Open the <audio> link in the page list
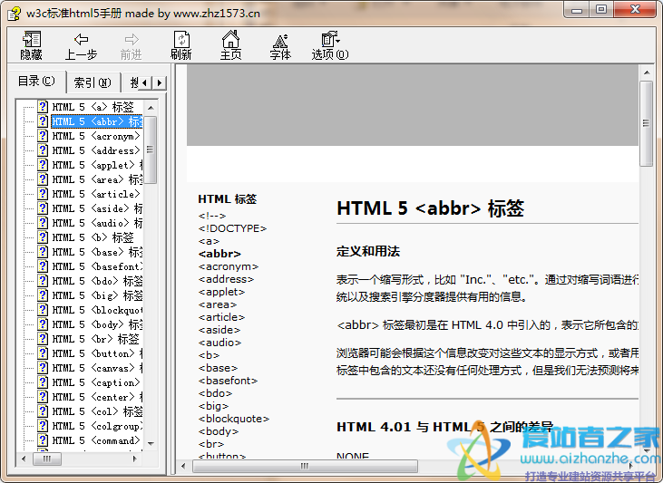This screenshot has height=483, width=663. [219, 343]
